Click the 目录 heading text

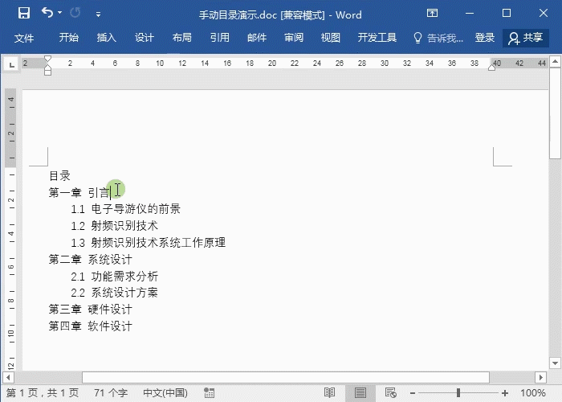59,176
